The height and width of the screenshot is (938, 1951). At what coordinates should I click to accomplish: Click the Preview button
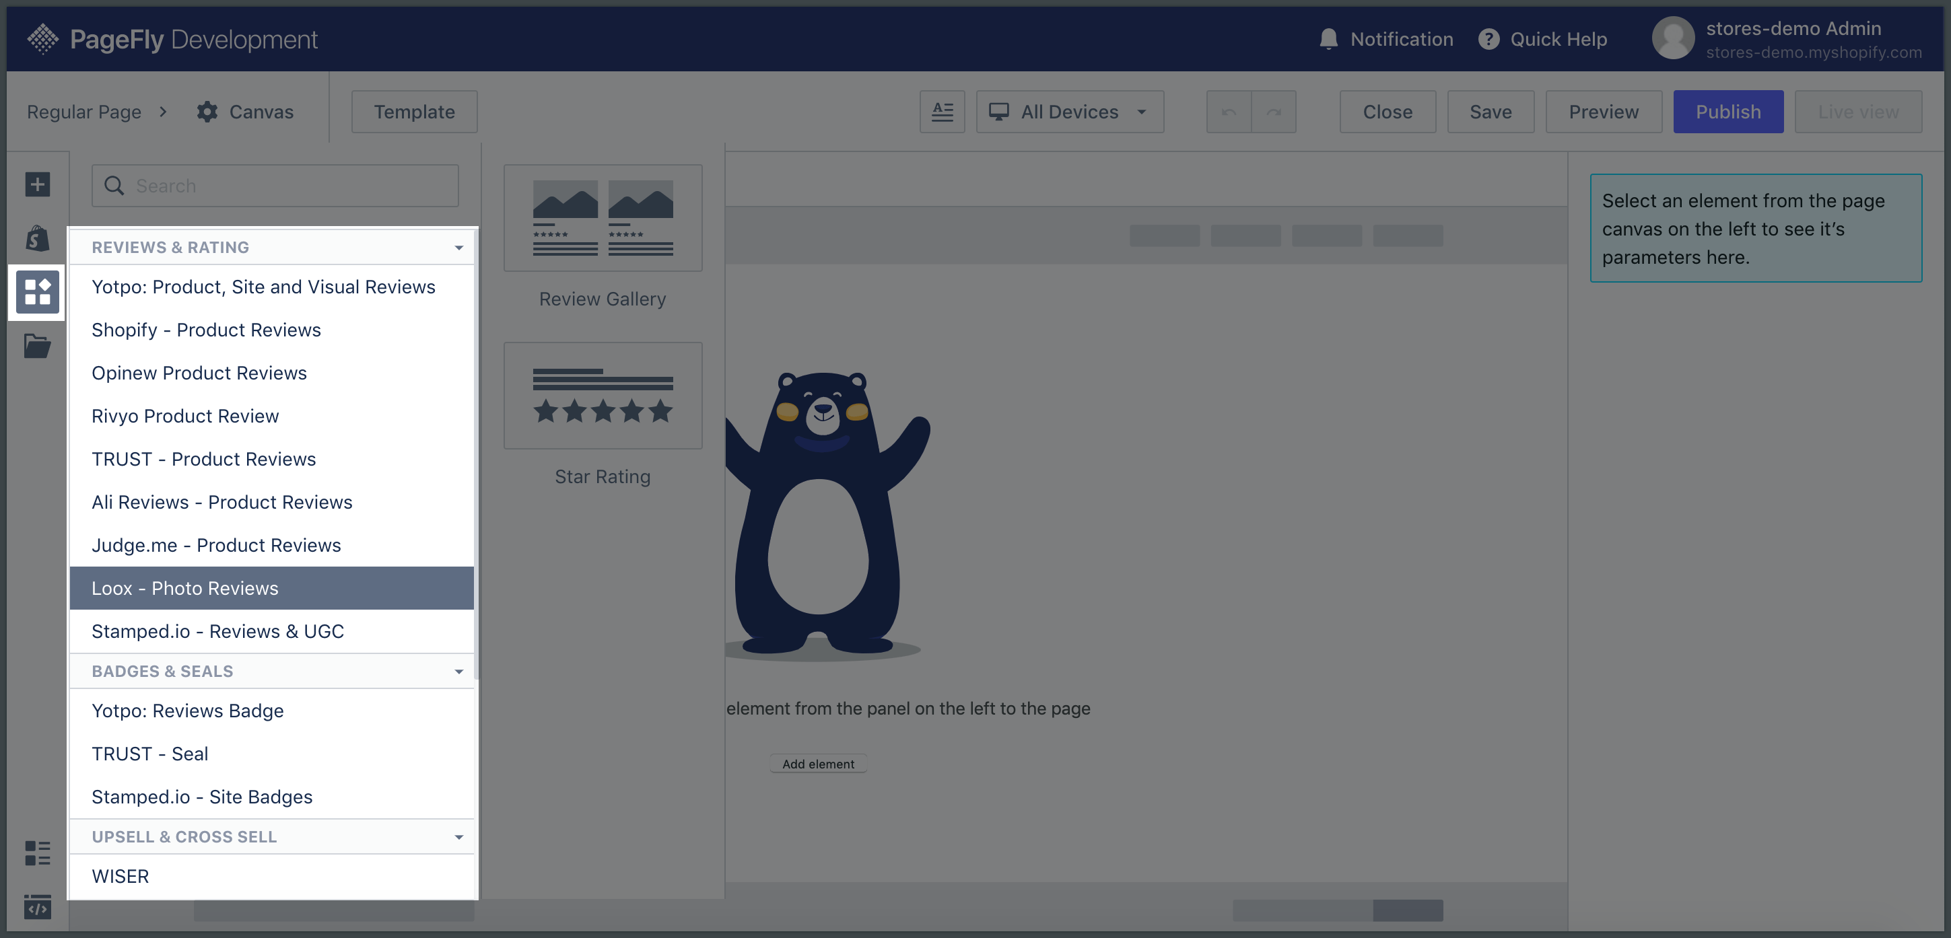pos(1604,112)
